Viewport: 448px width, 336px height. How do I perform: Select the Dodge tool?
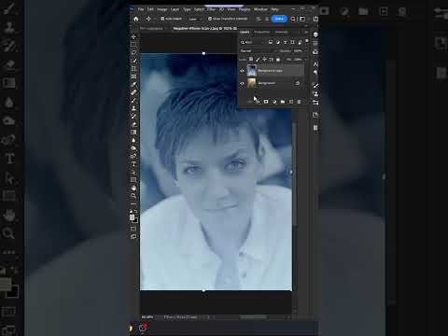(x=133, y=148)
